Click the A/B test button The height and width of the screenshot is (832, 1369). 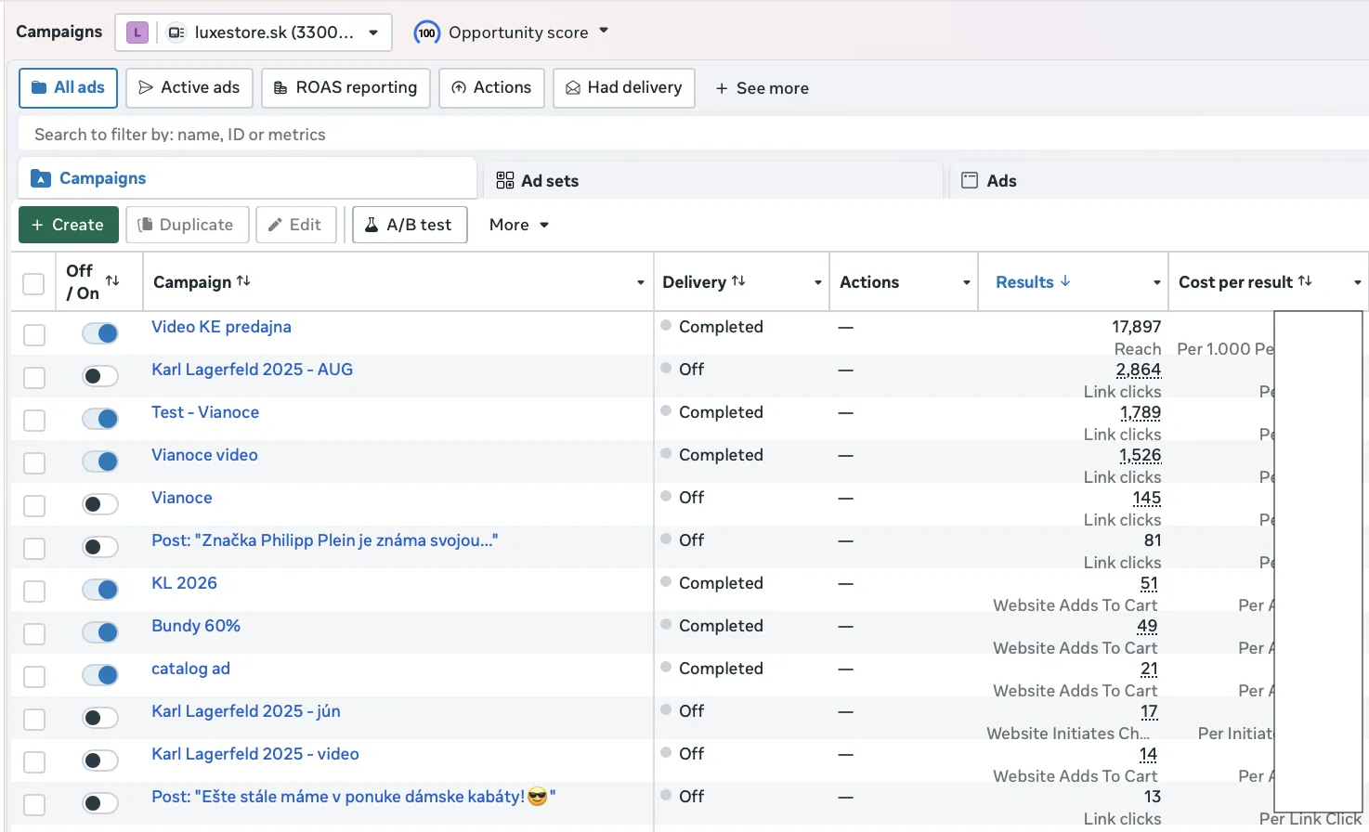[410, 225]
